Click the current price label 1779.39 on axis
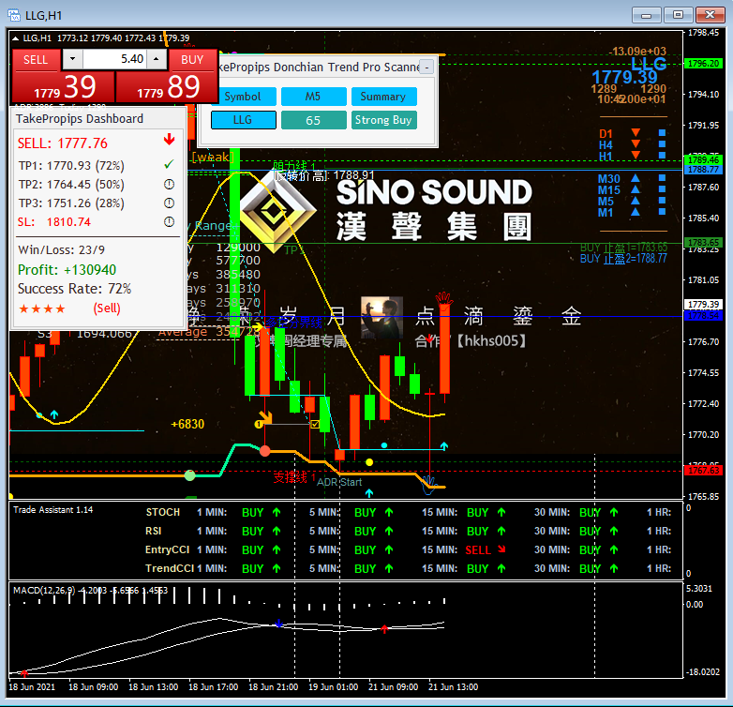This screenshot has width=733, height=707. [x=703, y=305]
